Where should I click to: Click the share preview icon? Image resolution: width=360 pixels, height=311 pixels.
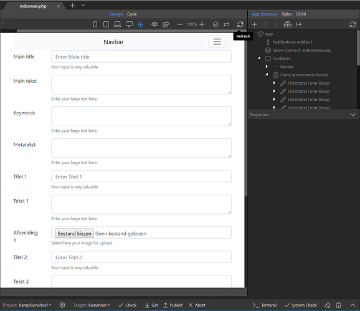click(166, 24)
